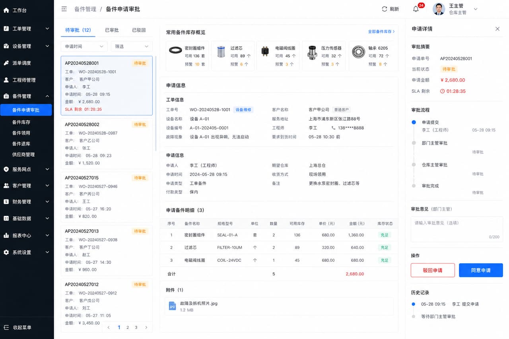Click the 电磁阀线圈 stock image
Viewport: 509px width, 339px height.
(x=265, y=51)
